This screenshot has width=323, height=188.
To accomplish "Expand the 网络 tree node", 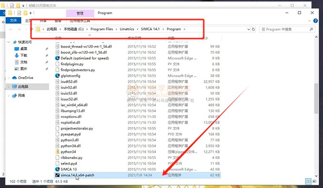I will point(9,96).
